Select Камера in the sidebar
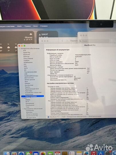116x155 pixels. coord(27,83)
